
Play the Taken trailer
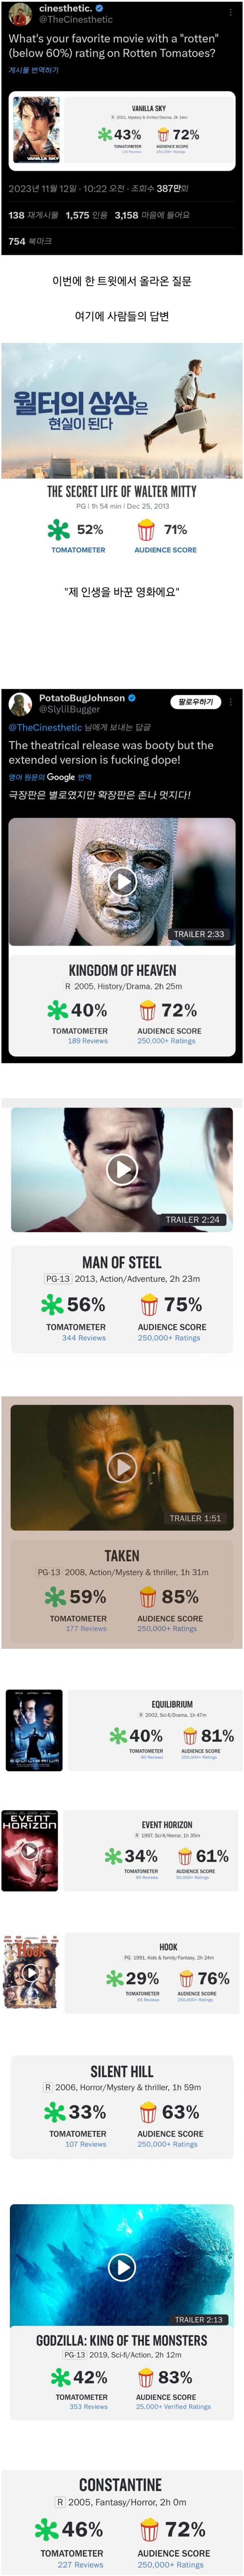click(122, 1467)
